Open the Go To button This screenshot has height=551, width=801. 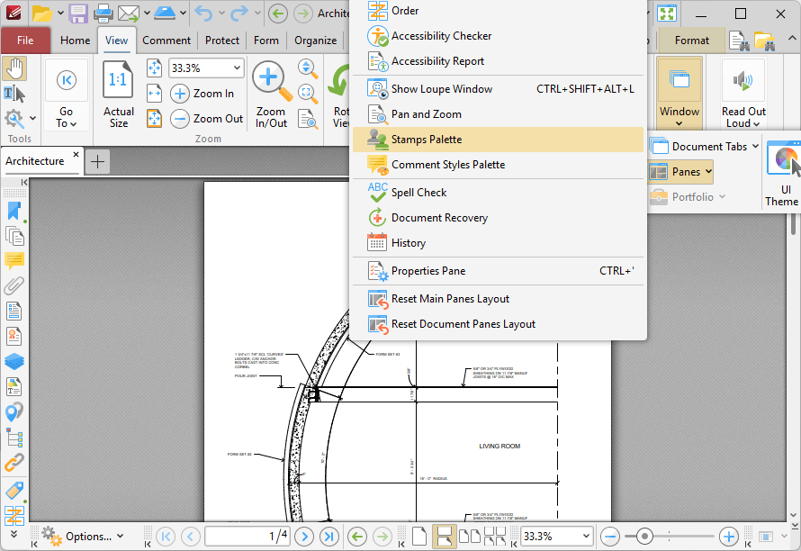click(66, 95)
